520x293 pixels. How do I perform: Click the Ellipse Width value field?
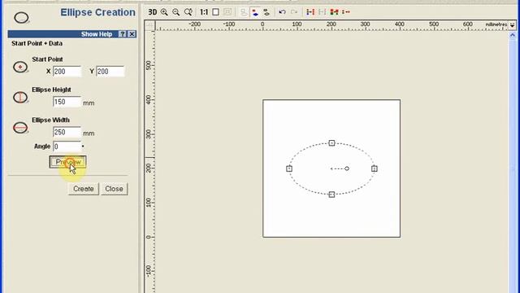tap(67, 132)
